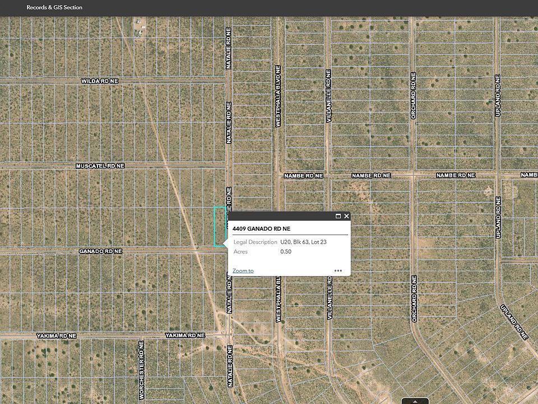Select the acres value 0.50
The width and height of the screenshot is (538, 404).
coord(286,251)
